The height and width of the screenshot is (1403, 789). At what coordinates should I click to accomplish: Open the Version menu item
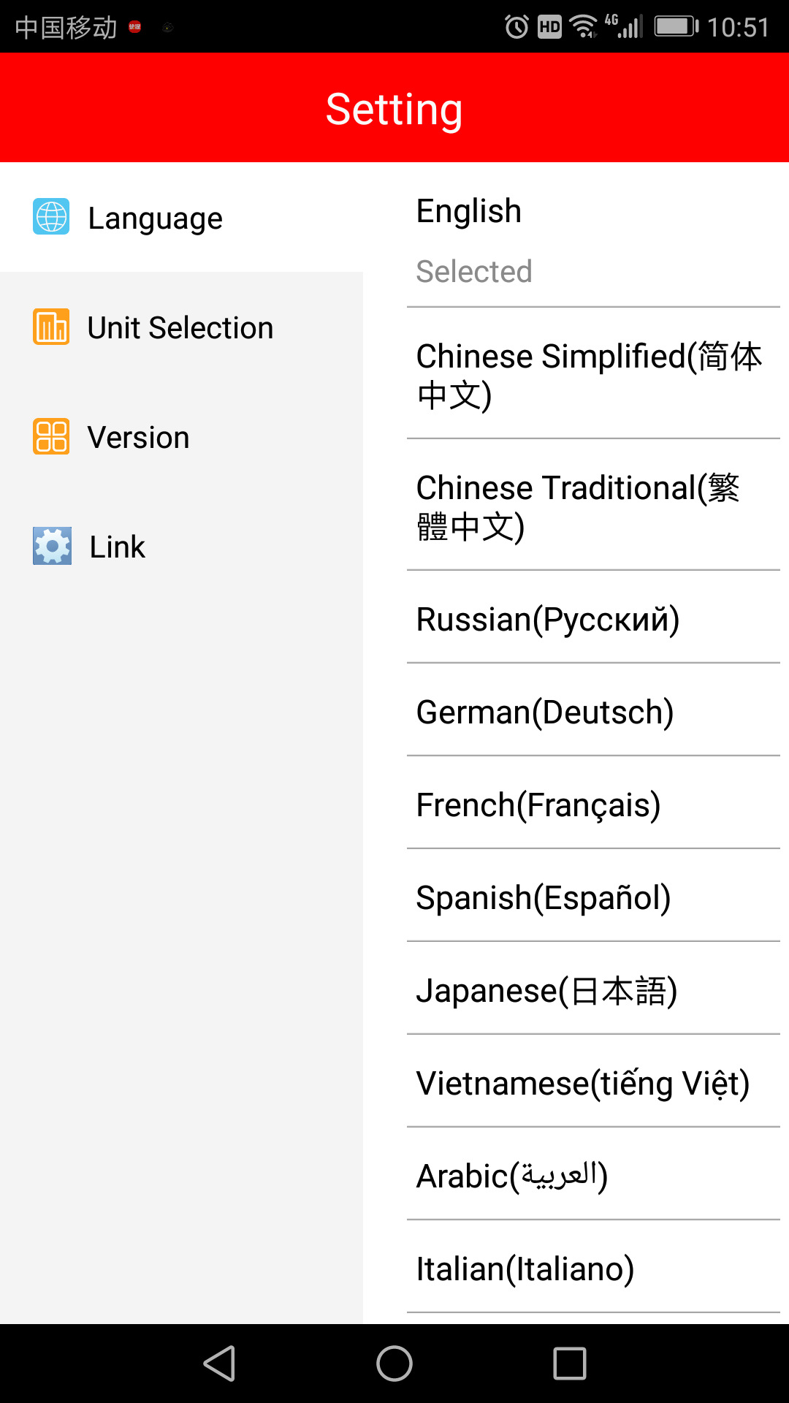pyautogui.click(x=138, y=437)
